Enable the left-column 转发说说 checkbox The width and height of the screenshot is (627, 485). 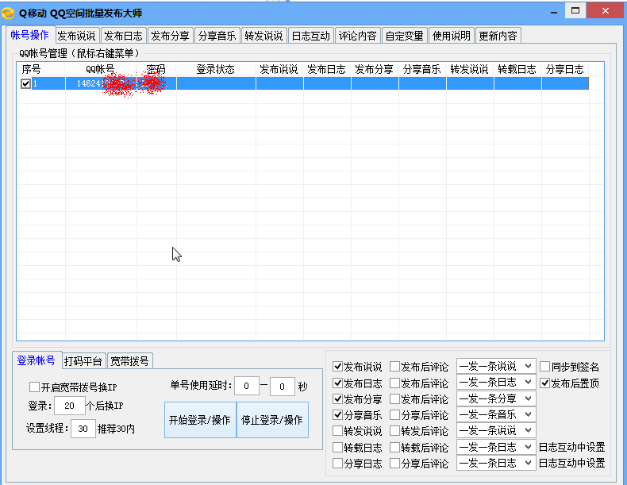pos(337,430)
